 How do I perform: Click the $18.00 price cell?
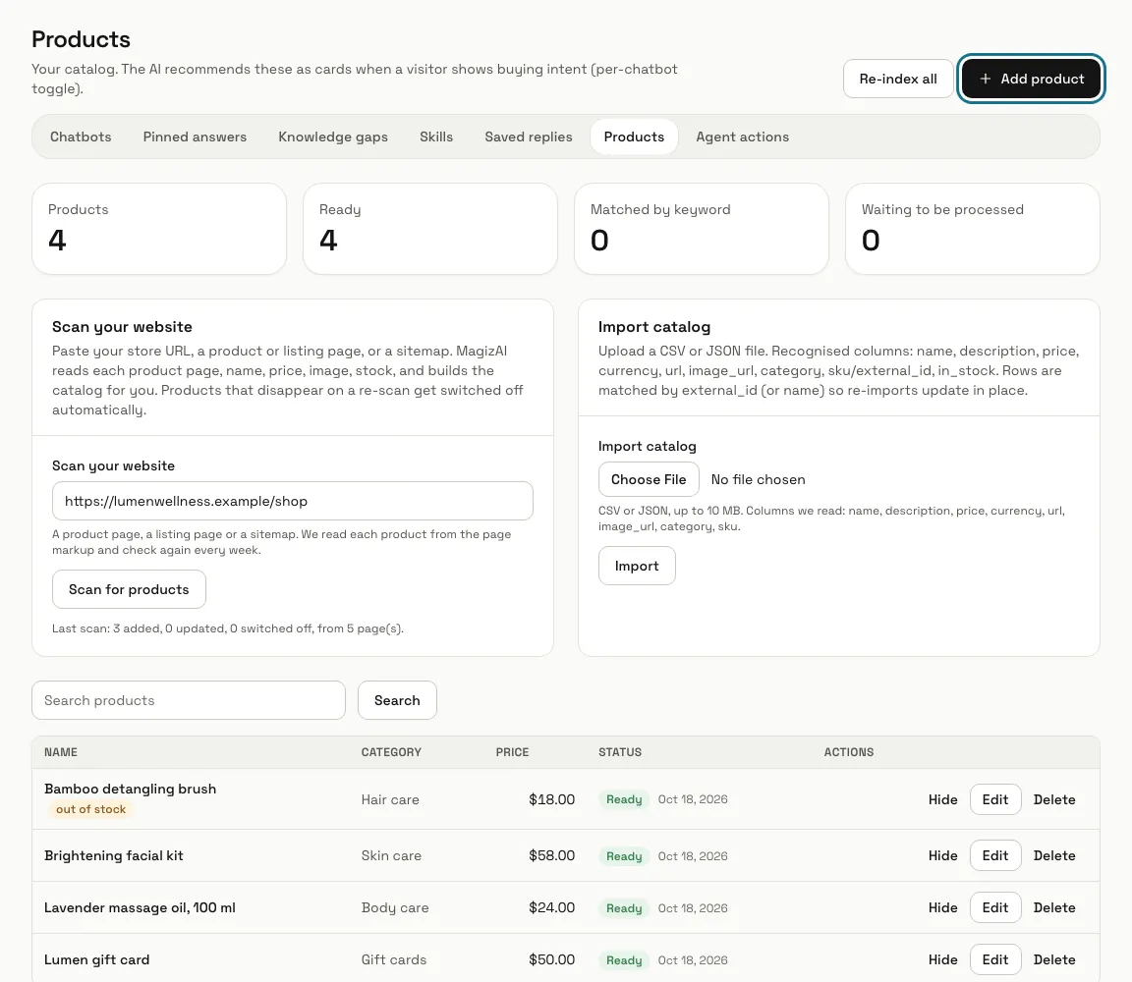(551, 799)
